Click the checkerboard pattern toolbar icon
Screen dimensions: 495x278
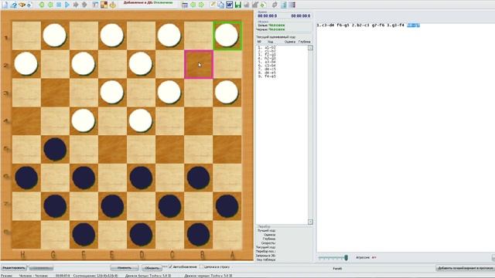coord(104,5)
